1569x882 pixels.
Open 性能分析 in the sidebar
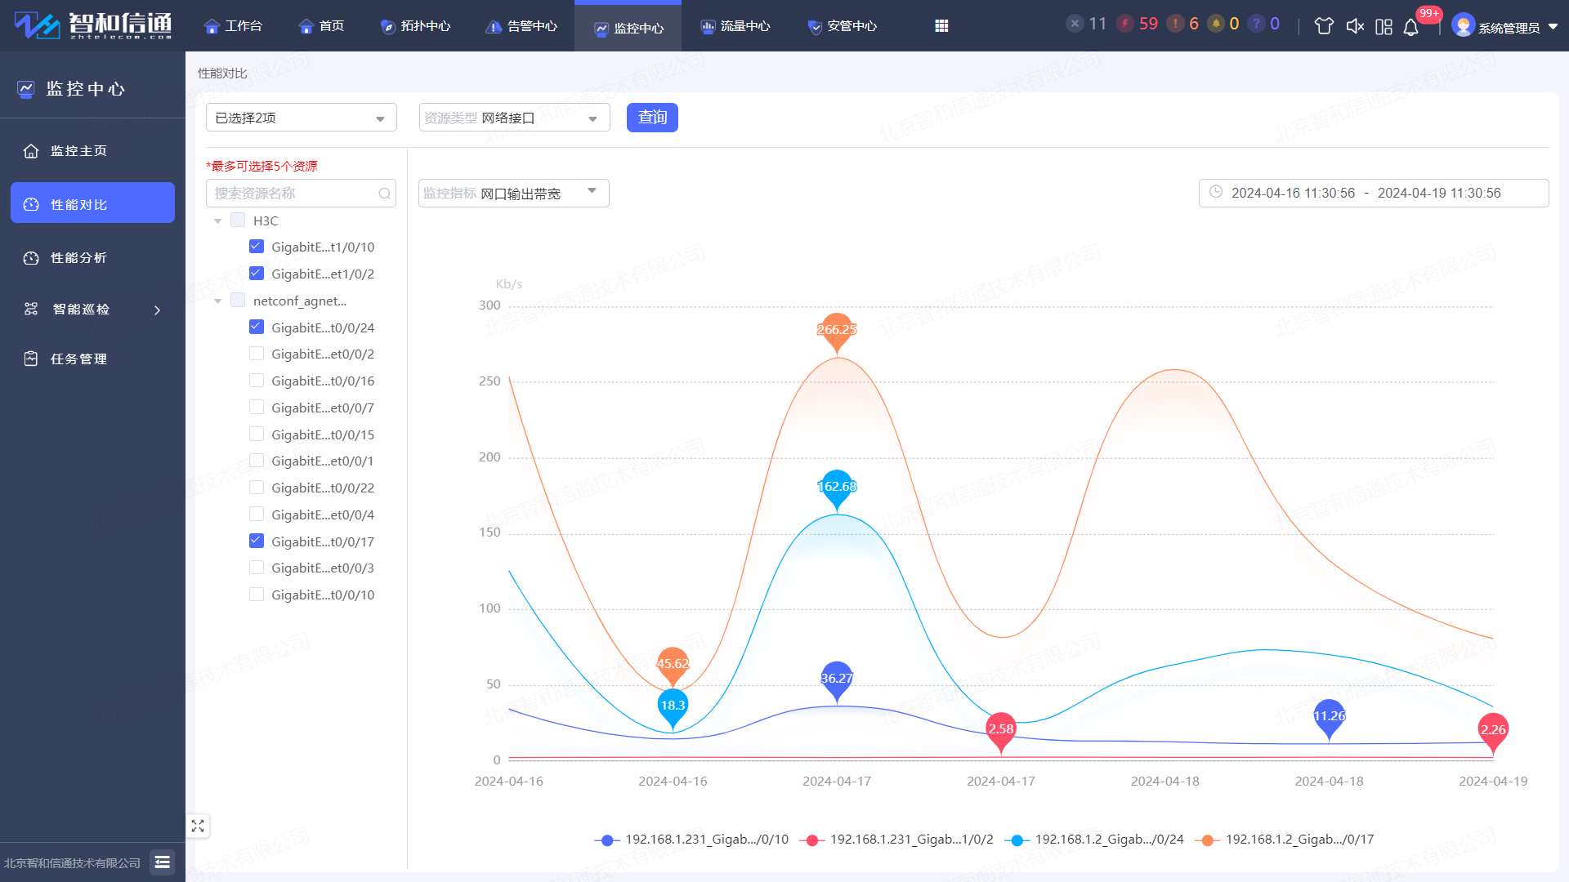(78, 258)
